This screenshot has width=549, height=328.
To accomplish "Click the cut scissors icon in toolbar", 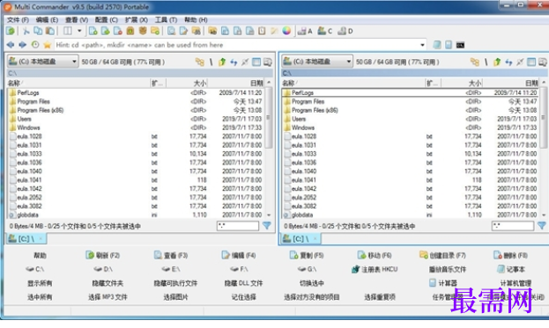I will tap(26, 31).
